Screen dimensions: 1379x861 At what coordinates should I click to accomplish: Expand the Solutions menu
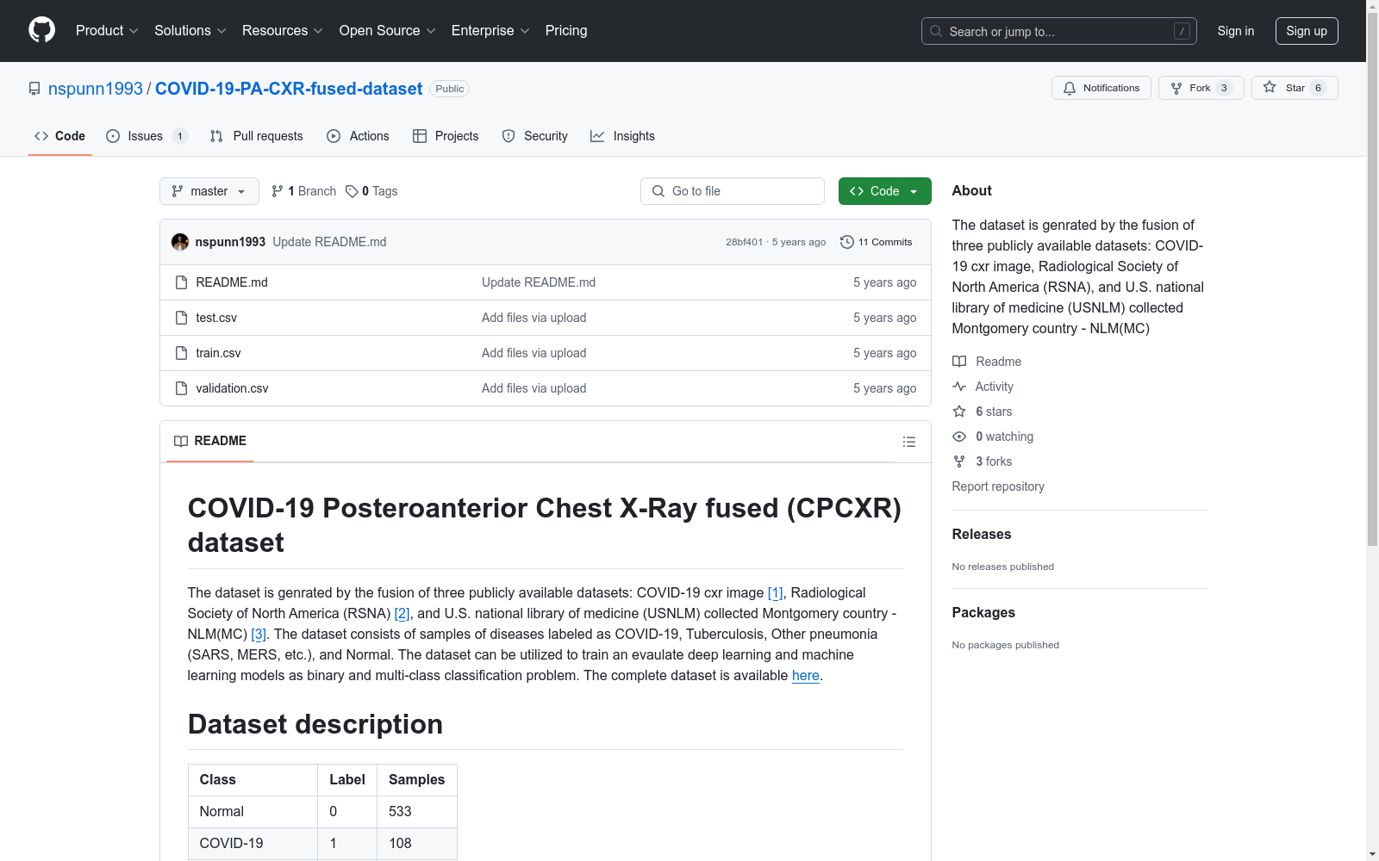pyautogui.click(x=190, y=31)
